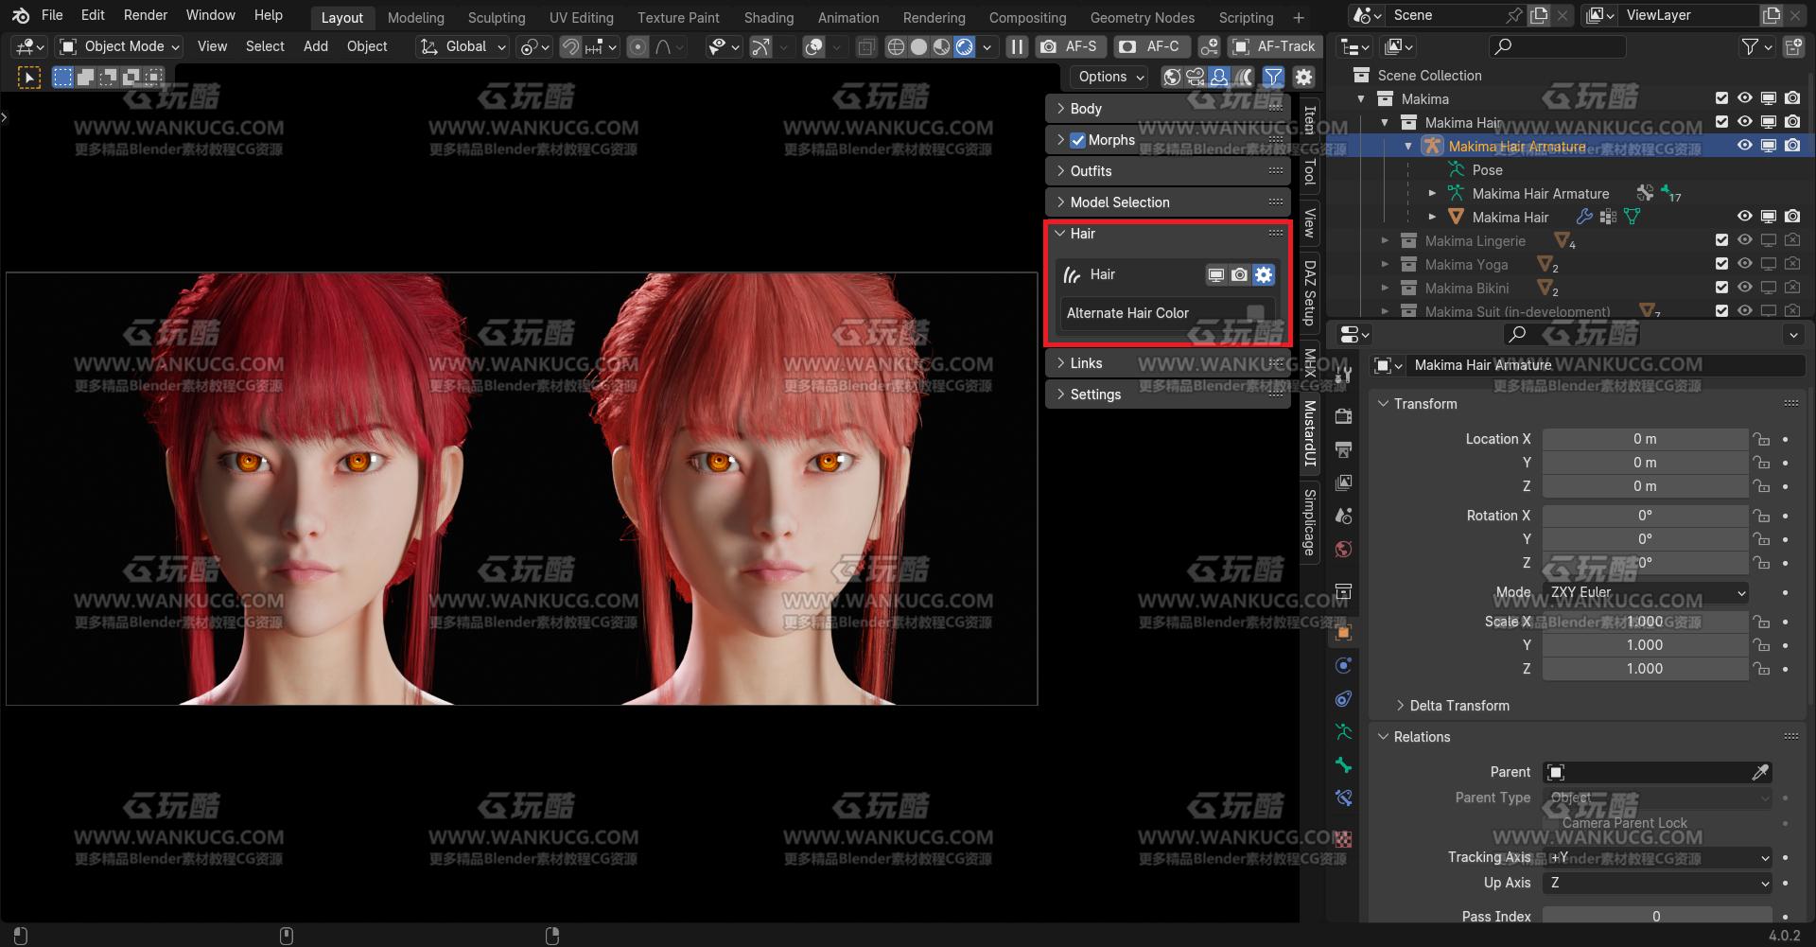Open the Tool properties tab icon
The image size is (1816, 947).
1343,376
